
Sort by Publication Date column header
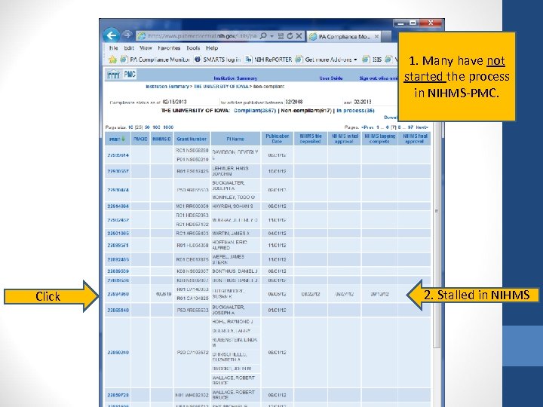(278, 139)
